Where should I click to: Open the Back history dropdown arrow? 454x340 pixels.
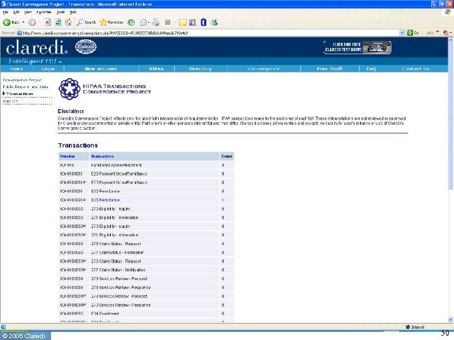pyautogui.click(x=23, y=22)
